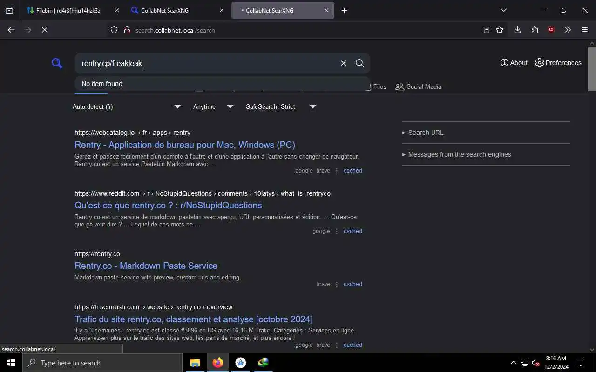
Task: Open File Explorer from taskbar
Action: pos(195,363)
